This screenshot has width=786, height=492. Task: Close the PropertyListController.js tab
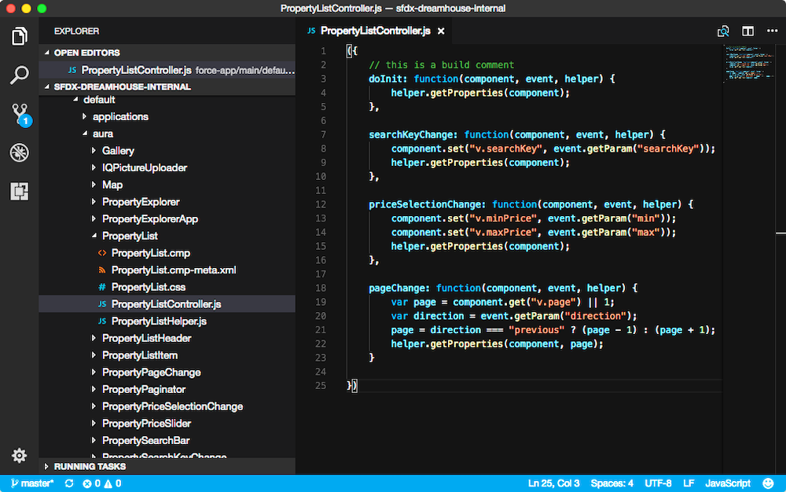pyautogui.click(x=441, y=31)
